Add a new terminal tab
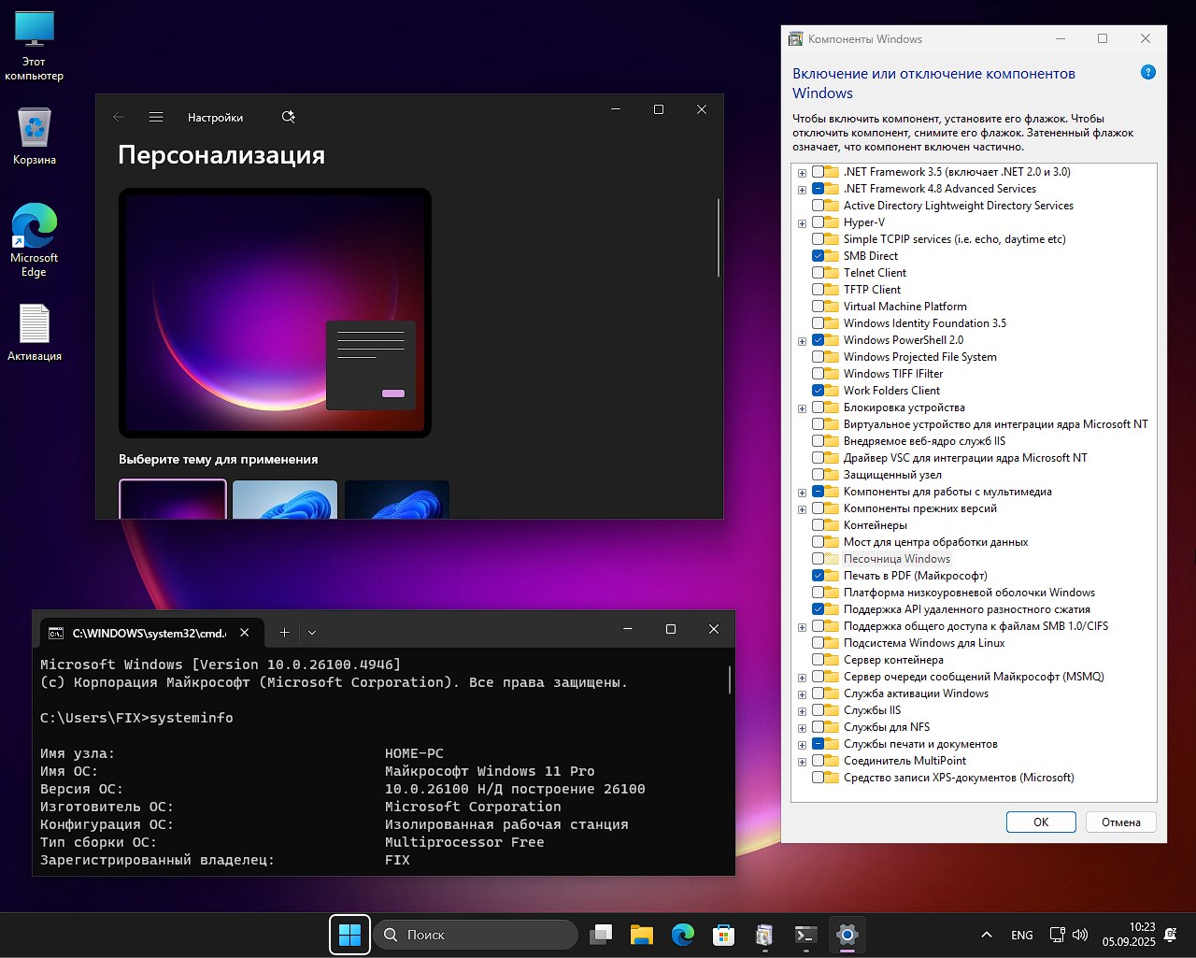 (284, 633)
